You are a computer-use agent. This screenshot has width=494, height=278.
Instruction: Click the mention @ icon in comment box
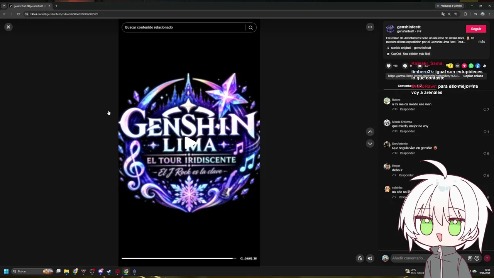(470, 258)
